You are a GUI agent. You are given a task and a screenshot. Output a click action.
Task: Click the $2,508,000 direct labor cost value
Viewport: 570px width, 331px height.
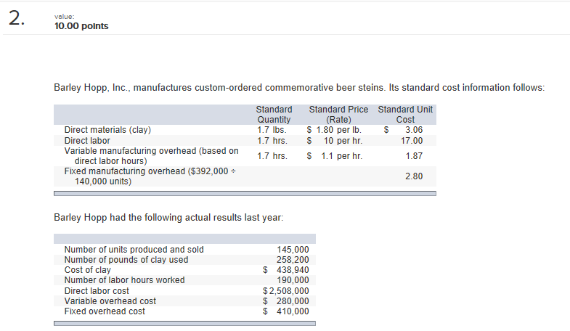point(286,291)
